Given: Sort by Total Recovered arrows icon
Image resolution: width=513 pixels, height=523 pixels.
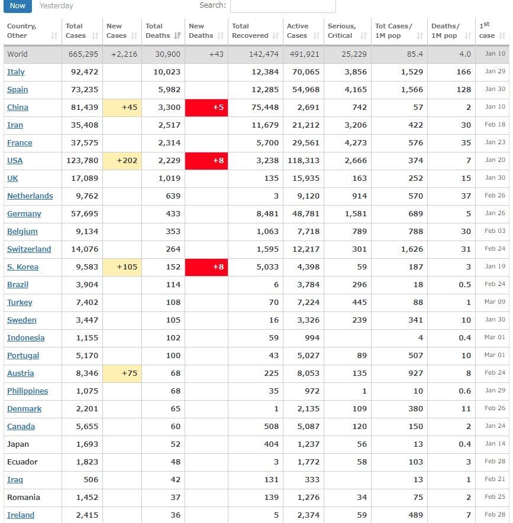Looking at the screenshot, I should 275,35.
